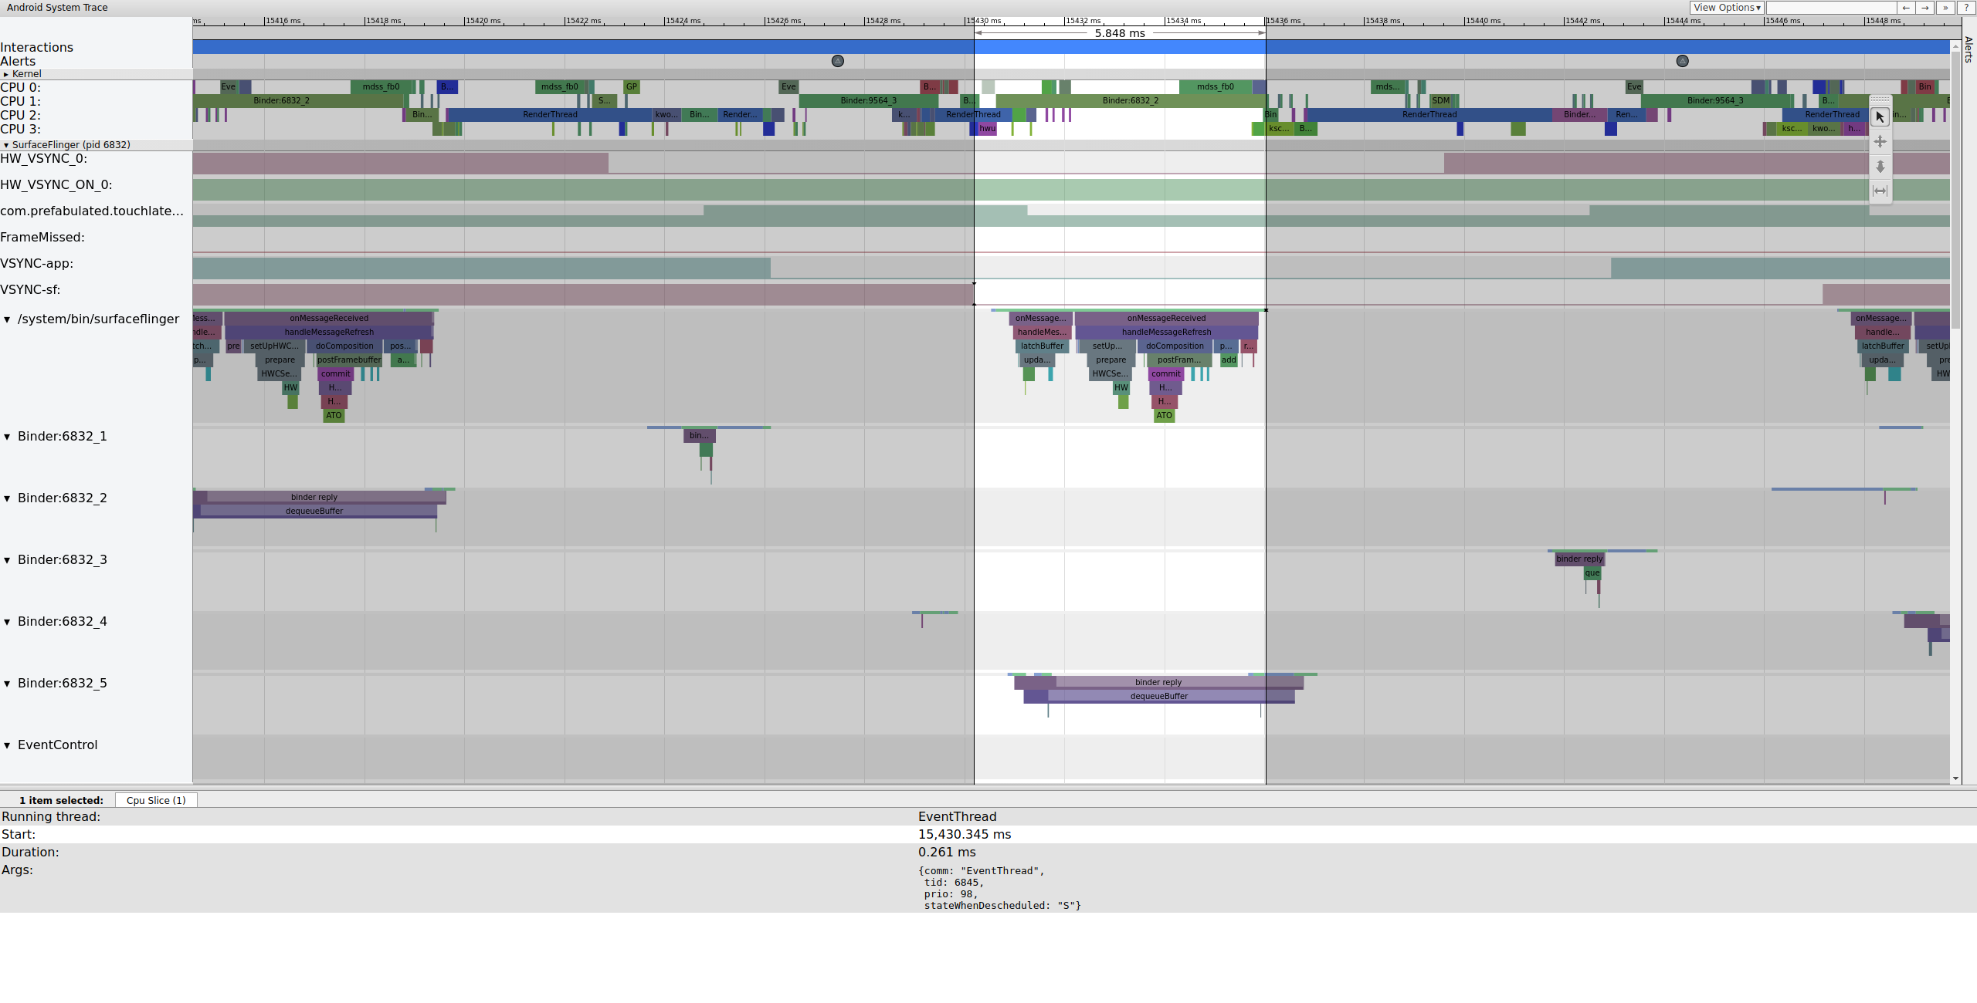1977x1003 pixels.
Task: Click the alert dot near 15444 ms
Action: coord(1682,60)
